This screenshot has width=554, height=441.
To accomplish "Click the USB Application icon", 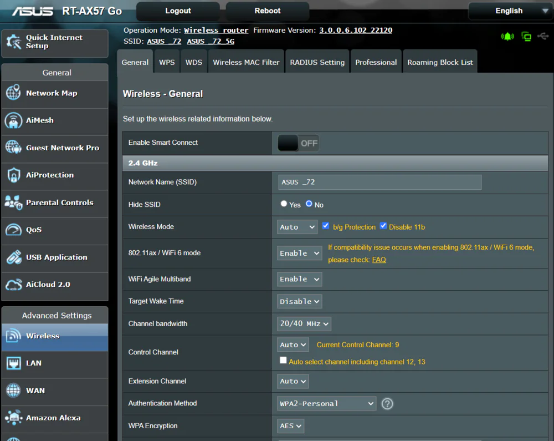I will coord(13,257).
